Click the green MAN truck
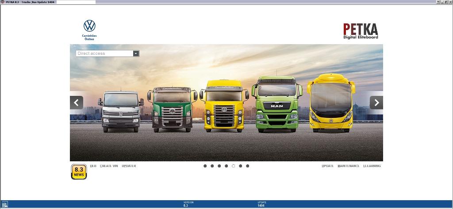The image size is (453, 209). pyautogui.click(x=277, y=104)
